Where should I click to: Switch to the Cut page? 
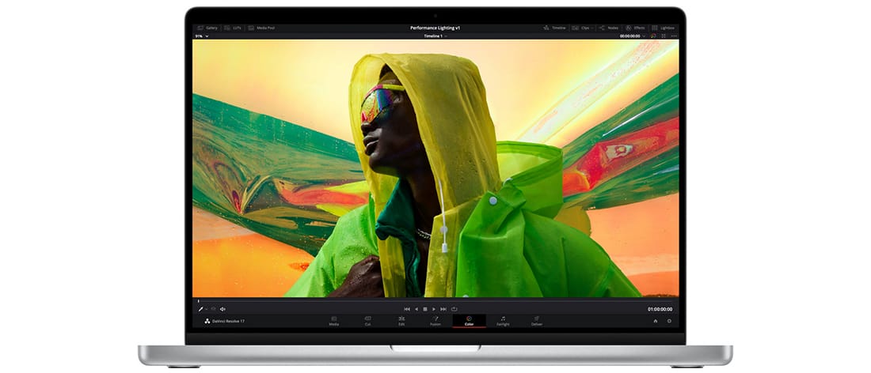(x=367, y=321)
